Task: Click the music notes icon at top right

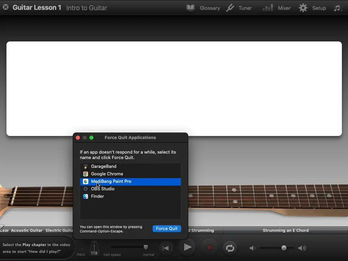Action: click(337, 8)
